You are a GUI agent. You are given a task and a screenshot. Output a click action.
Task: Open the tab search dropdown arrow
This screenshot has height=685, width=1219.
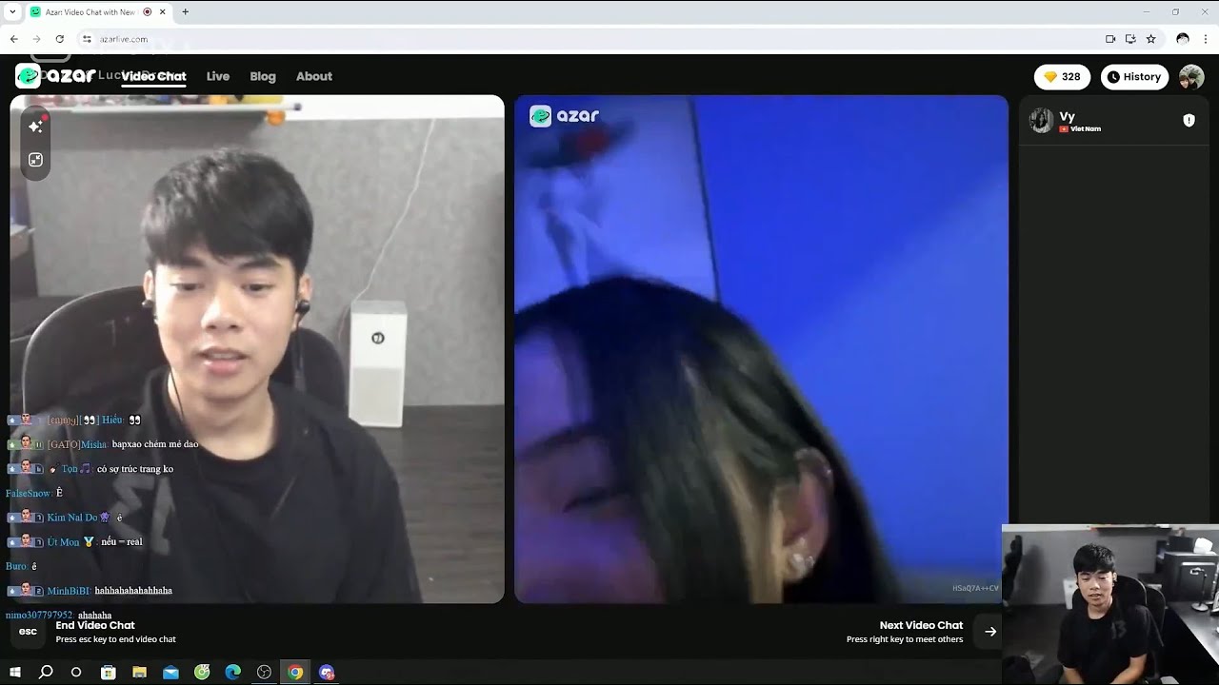click(11, 12)
